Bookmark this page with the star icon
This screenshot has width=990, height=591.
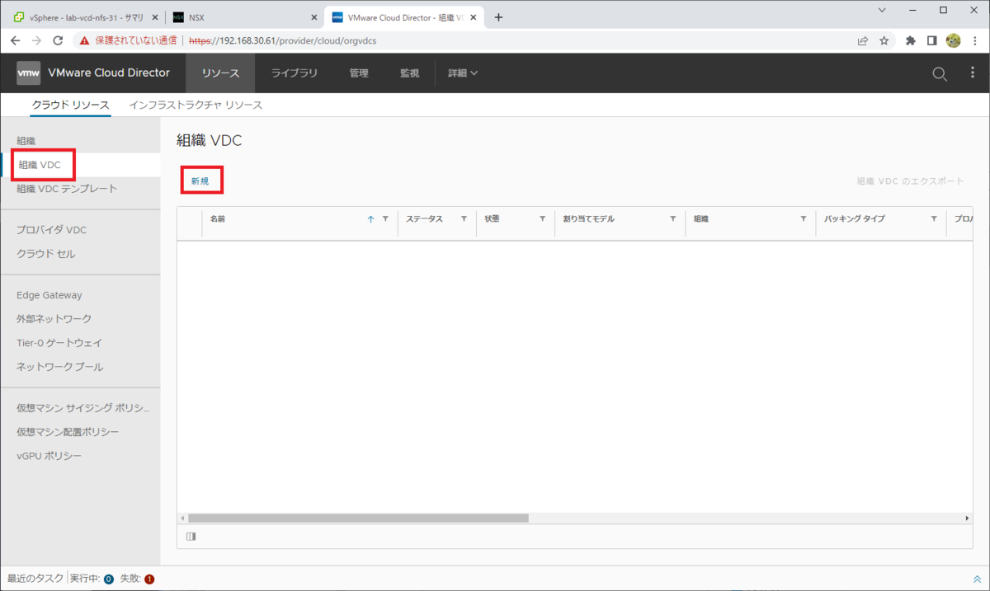884,40
